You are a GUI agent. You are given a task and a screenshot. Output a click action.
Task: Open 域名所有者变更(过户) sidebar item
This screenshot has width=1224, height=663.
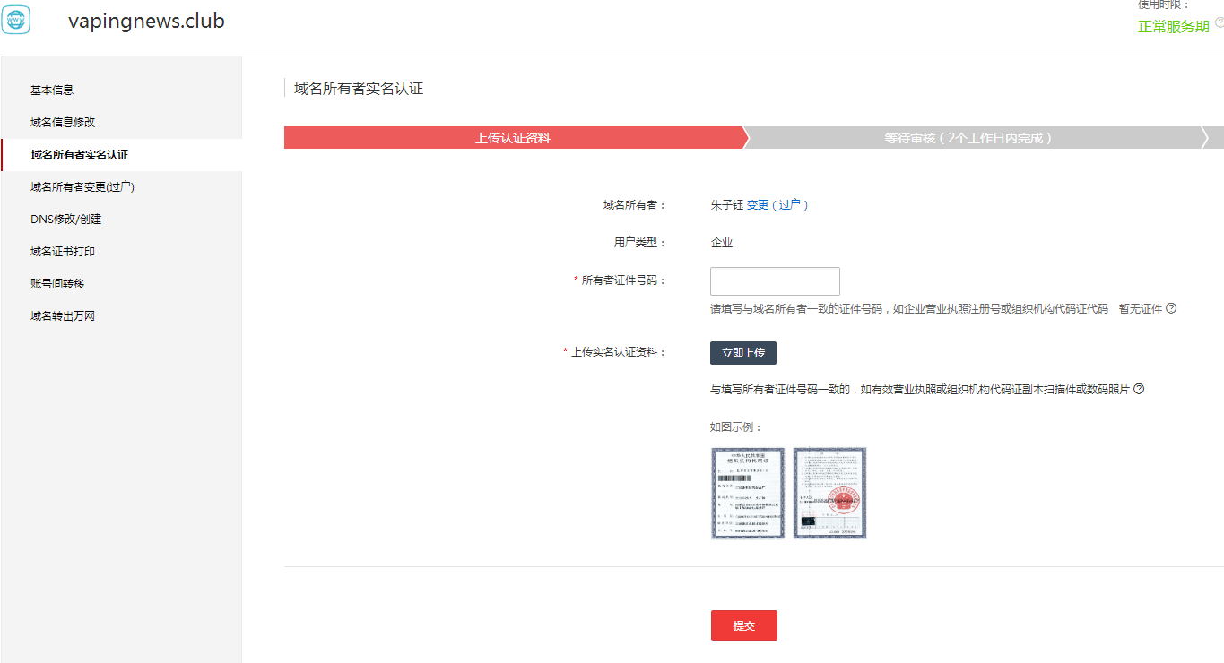click(82, 187)
